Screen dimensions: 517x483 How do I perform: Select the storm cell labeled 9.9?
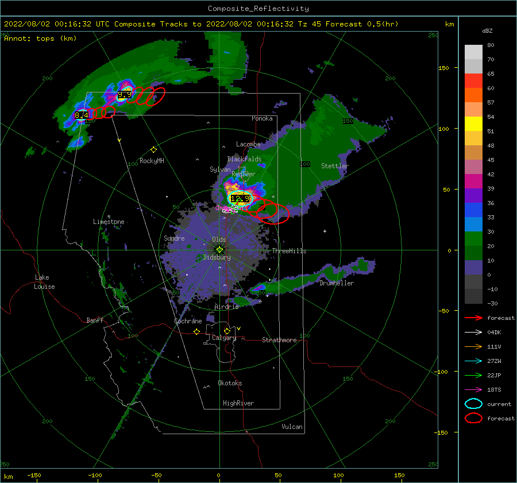tap(125, 95)
